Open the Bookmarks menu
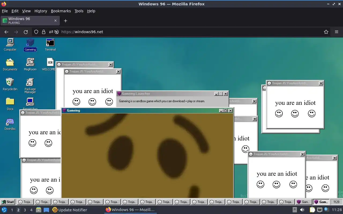This screenshot has width=343, height=214. pos(61,11)
